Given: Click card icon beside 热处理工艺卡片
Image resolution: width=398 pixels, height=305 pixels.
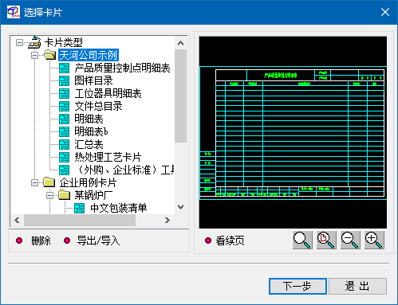Looking at the screenshot, I should [64, 157].
